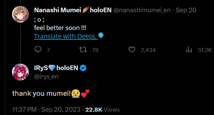Open Nanashi Mumei's profile avatar

20,14
